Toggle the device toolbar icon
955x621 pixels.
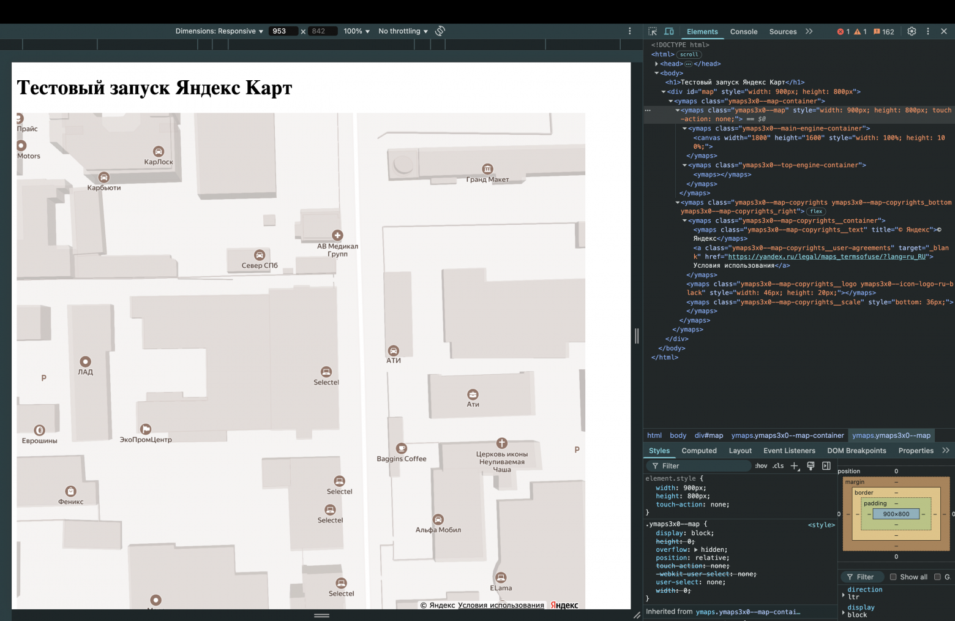pyautogui.click(x=669, y=31)
